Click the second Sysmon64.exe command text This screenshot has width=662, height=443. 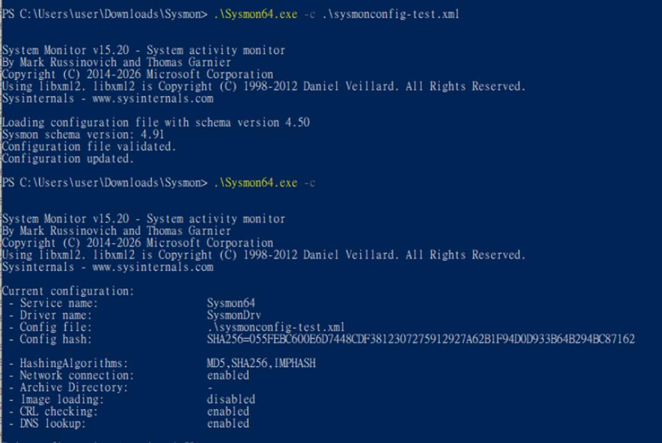pos(256,183)
